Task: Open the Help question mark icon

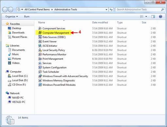Action: [160, 17]
